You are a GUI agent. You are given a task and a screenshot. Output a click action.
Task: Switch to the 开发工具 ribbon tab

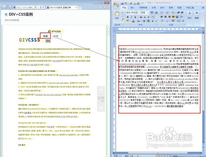(x=190, y=8)
